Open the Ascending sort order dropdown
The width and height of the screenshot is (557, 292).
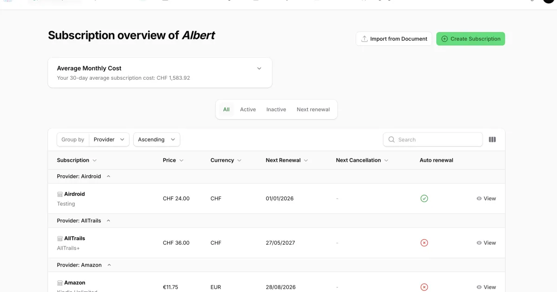pyautogui.click(x=156, y=140)
